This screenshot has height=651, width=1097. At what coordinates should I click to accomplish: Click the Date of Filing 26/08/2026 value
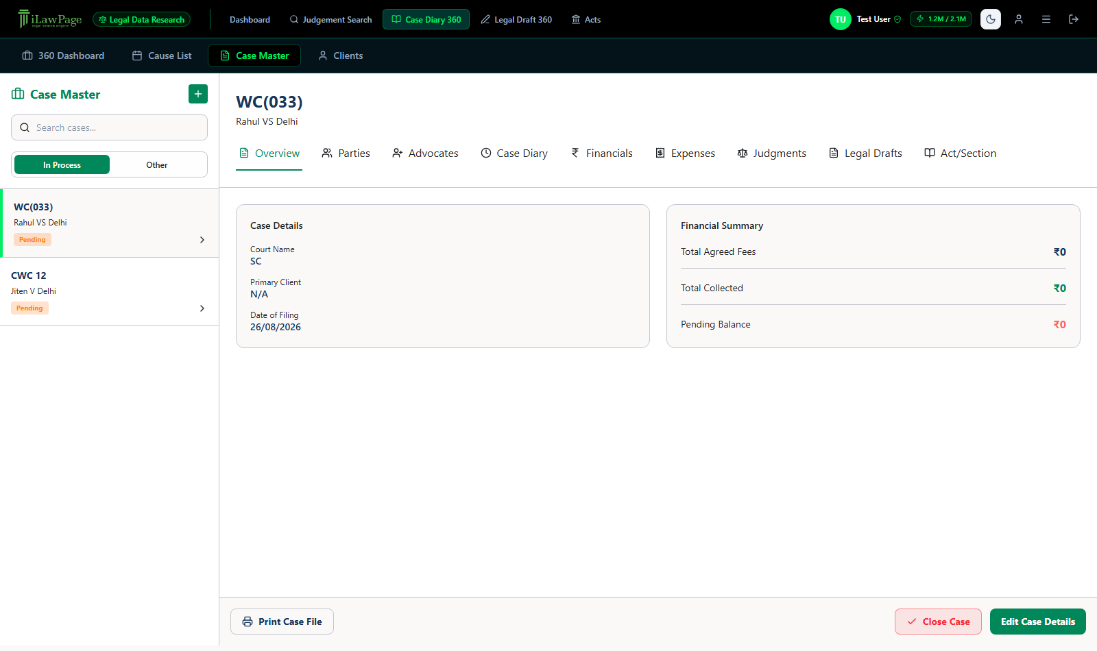pyautogui.click(x=276, y=327)
